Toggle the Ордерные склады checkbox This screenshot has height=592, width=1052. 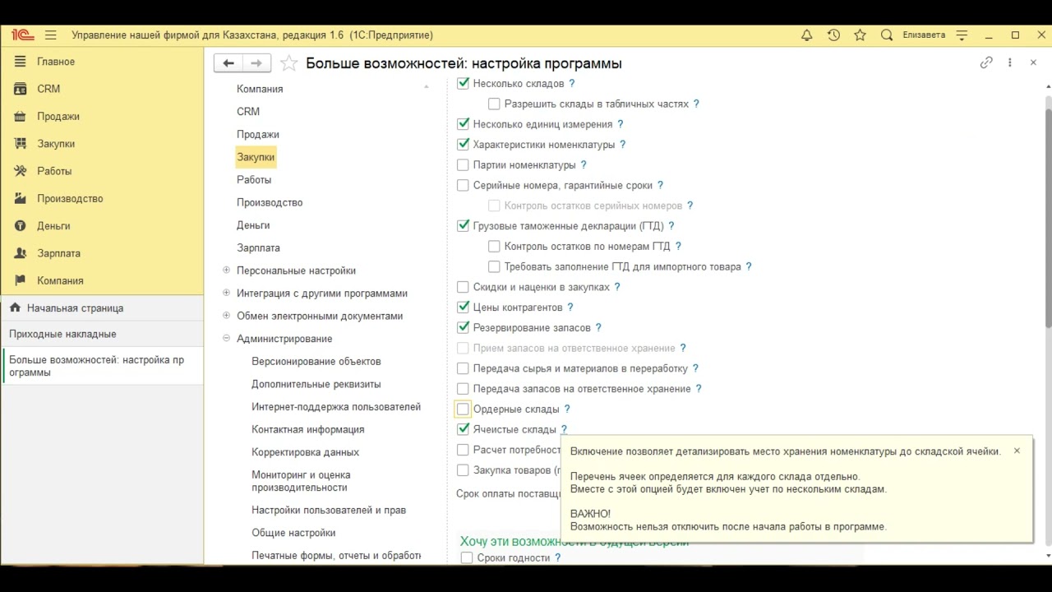463,409
